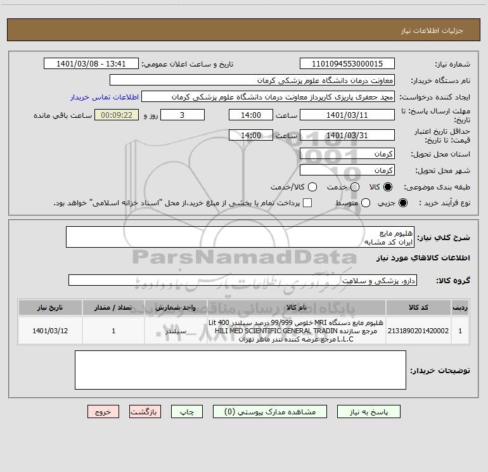Select the متوسط purchase type radio

click(x=366, y=203)
